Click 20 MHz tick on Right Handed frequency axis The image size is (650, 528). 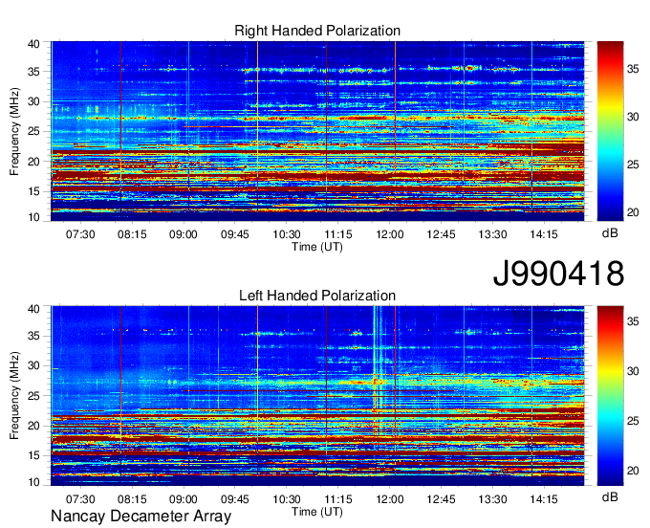pos(33,162)
